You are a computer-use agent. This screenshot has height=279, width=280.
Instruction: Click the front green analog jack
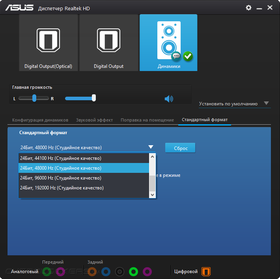click(x=47, y=272)
